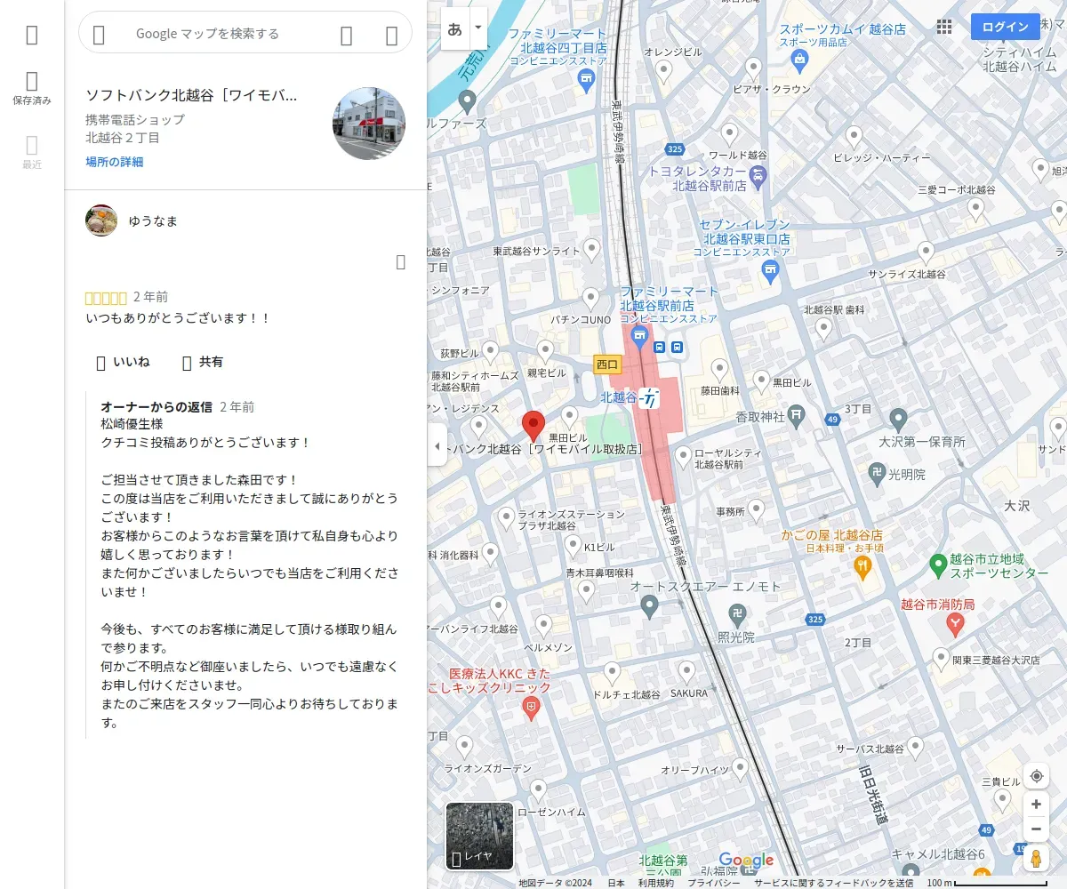Click the オーナーからの返信 heading text
The width and height of the screenshot is (1067, 889).
pyautogui.click(x=156, y=406)
